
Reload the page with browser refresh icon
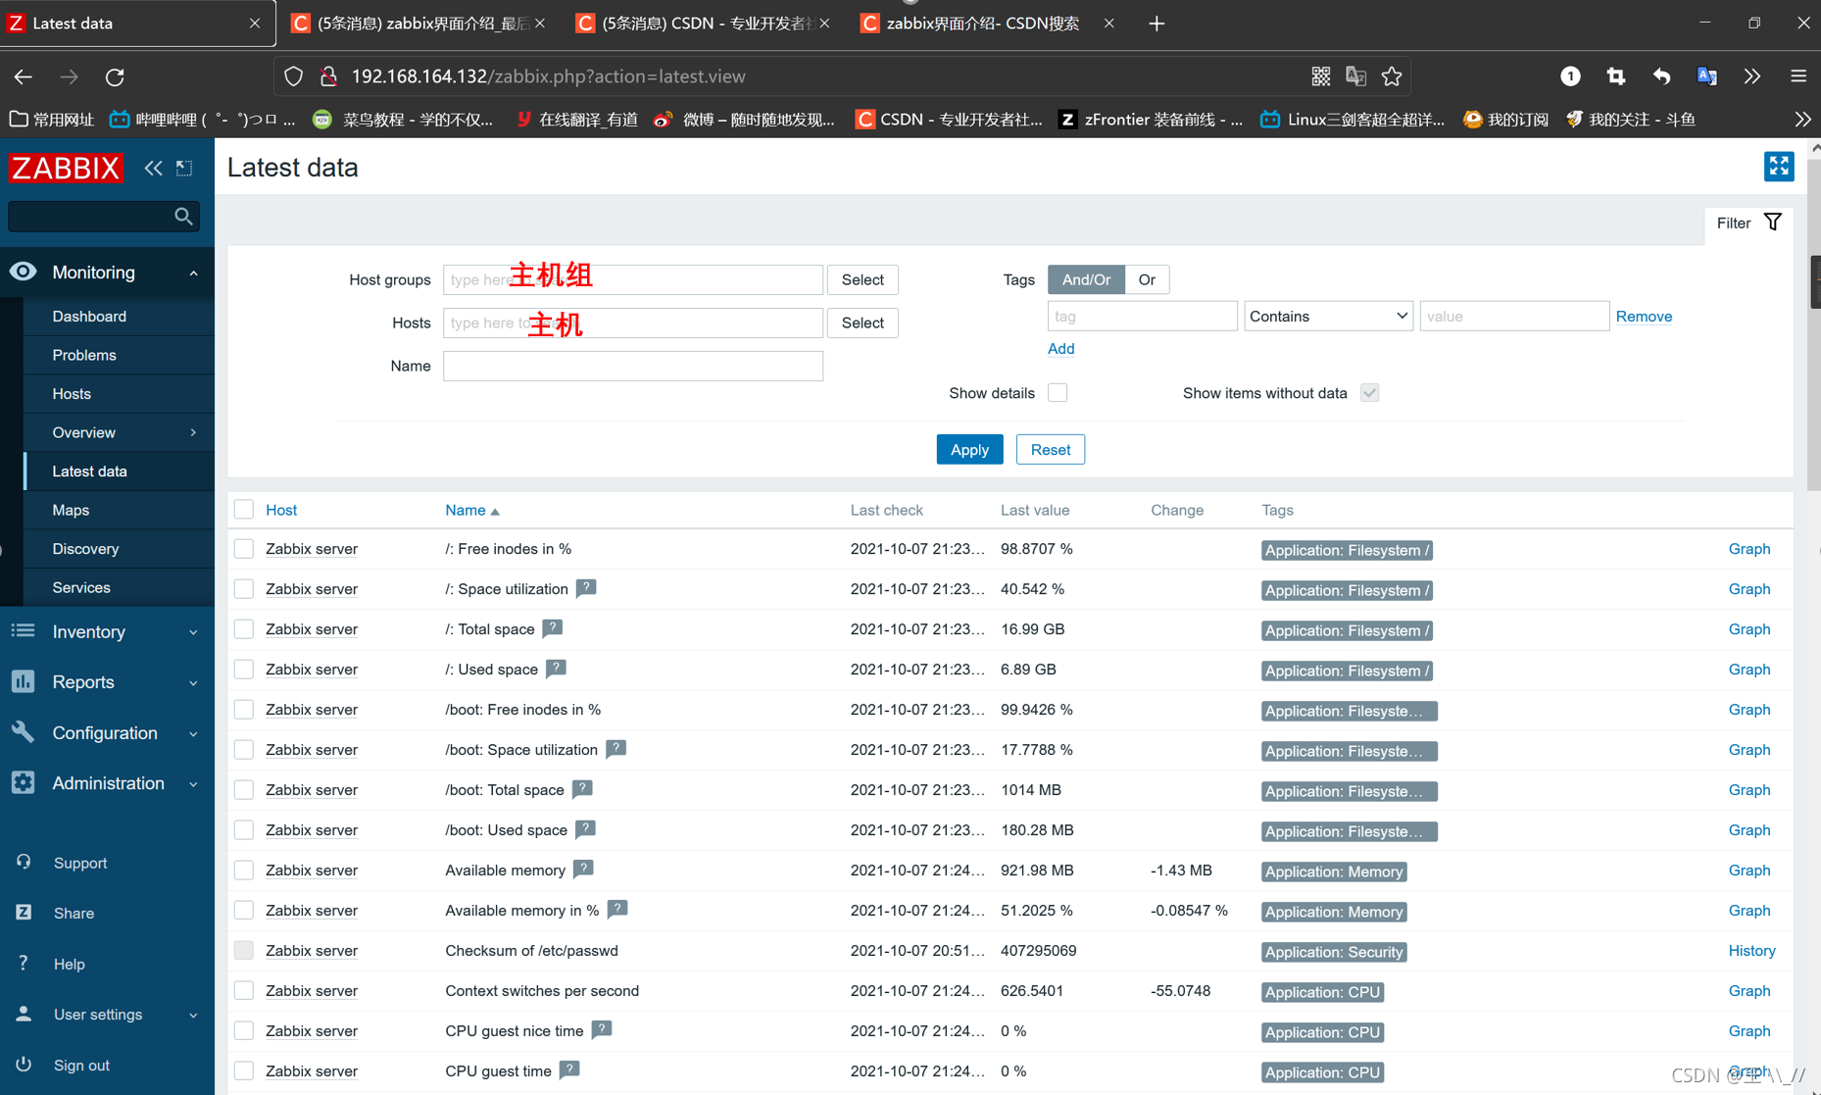tap(115, 76)
